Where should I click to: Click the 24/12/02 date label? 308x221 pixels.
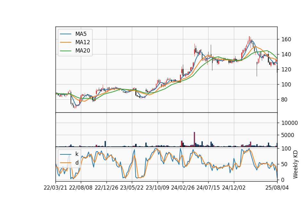point(234,188)
